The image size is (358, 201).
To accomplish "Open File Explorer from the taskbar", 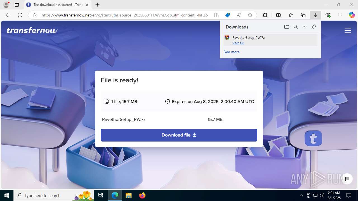I will pos(128,195).
